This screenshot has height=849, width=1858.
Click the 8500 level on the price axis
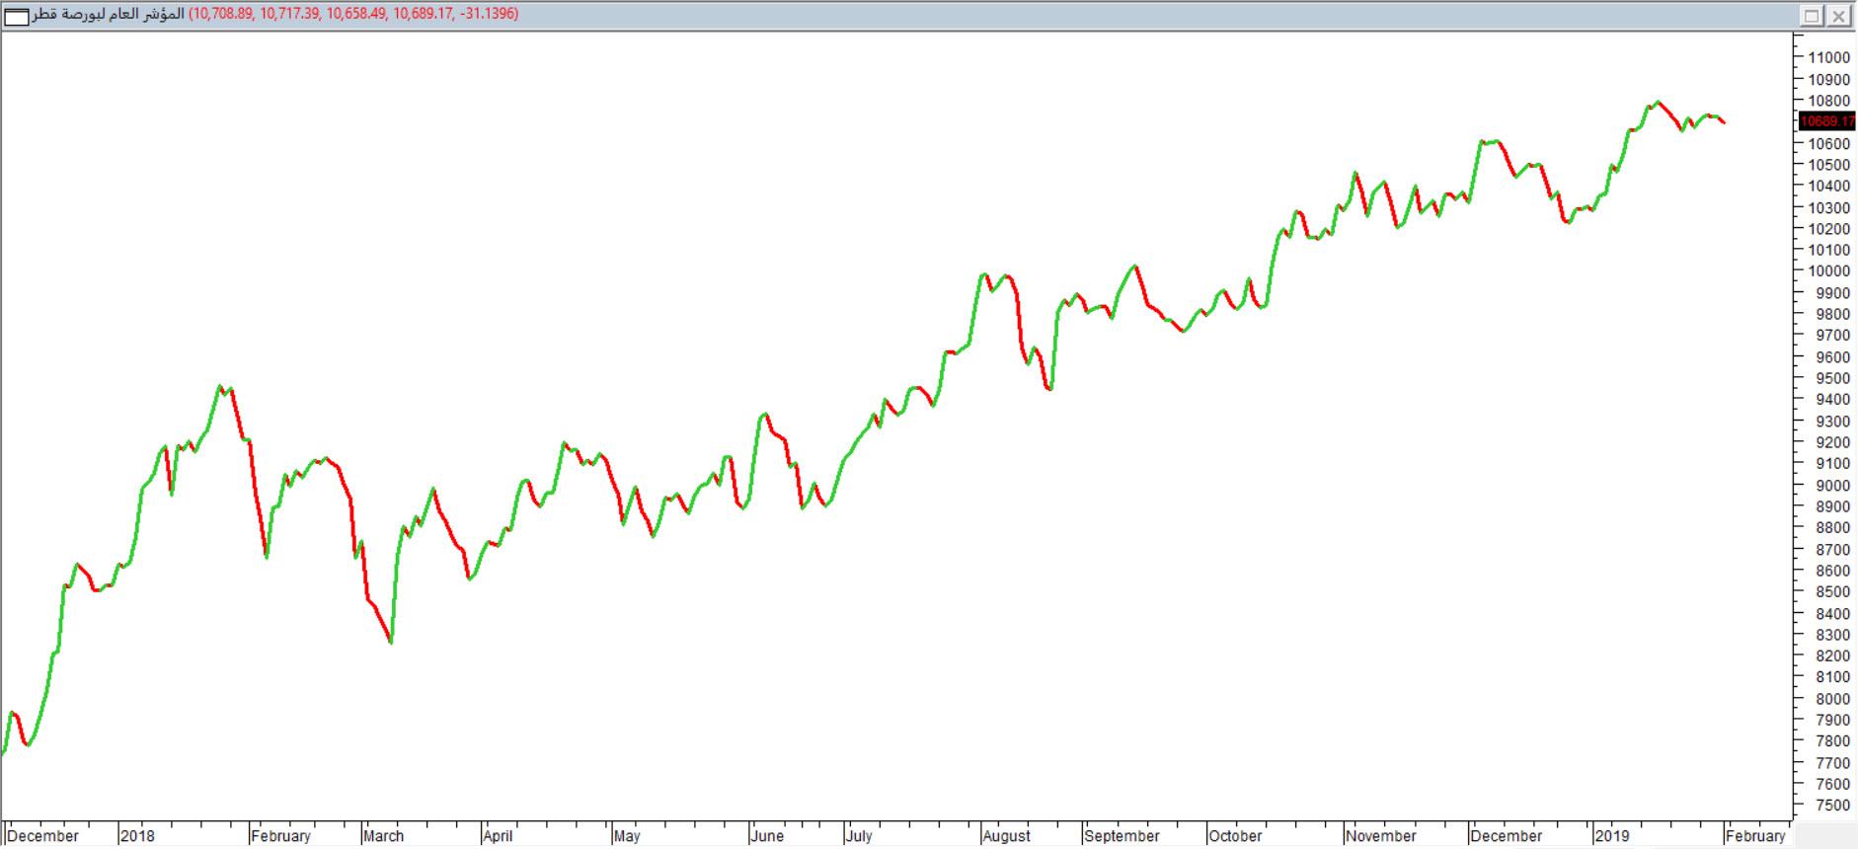1832,592
